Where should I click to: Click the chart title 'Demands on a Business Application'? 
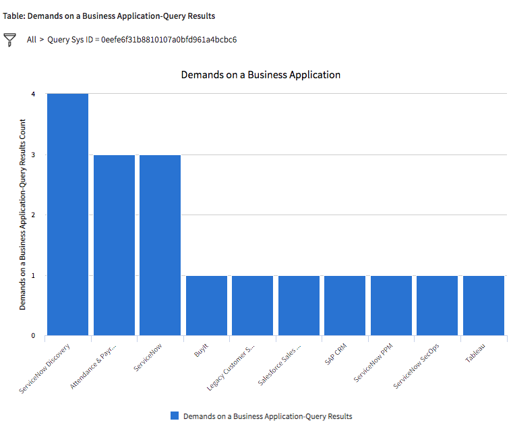[x=261, y=75]
